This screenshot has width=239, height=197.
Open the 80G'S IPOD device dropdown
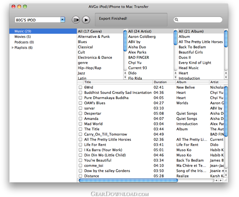(63, 20)
